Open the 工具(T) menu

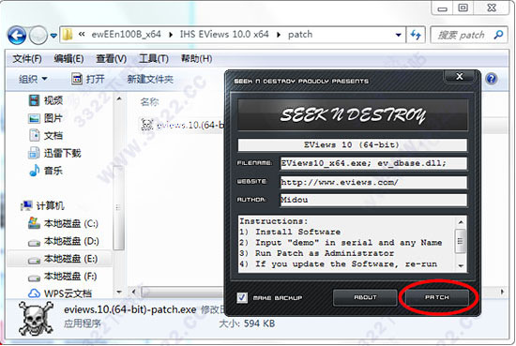154,59
